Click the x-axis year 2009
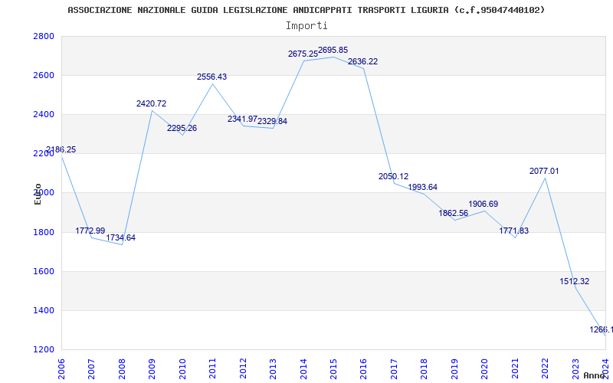Viewport: 613px width, 383px height. pos(152,369)
